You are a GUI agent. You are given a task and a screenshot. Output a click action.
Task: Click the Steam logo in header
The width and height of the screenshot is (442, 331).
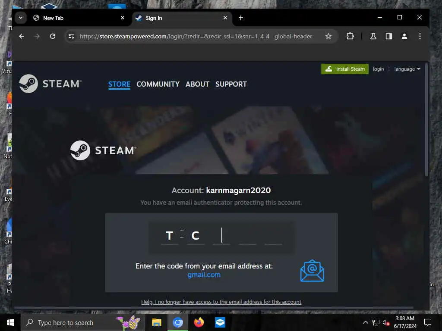pos(50,84)
